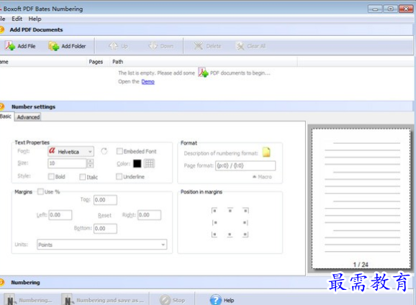Enable the Use % margins checkbox
This screenshot has width=416, height=305.
pyautogui.click(x=40, y=191)
